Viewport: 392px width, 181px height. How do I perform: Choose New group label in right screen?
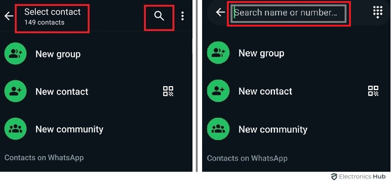[x=261, y=53]
